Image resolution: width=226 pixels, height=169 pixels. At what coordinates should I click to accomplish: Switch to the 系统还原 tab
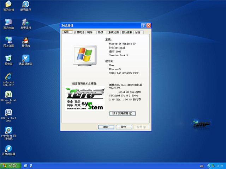(114, 32)
